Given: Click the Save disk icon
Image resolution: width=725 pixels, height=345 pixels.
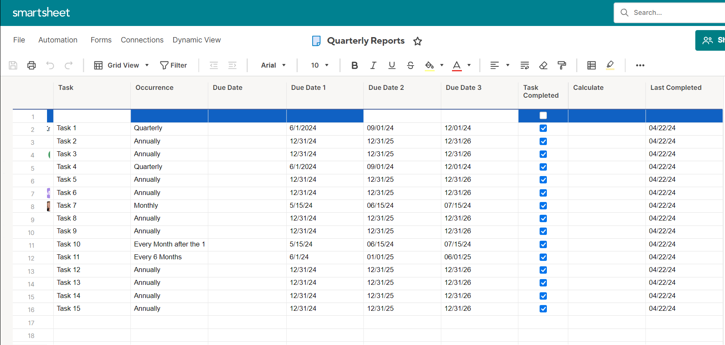Looking at the screenshot, I should (13, 65).
